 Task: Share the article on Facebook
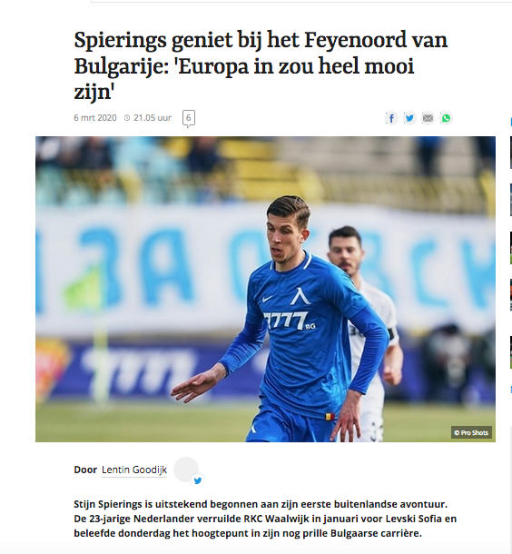[391, 118]
